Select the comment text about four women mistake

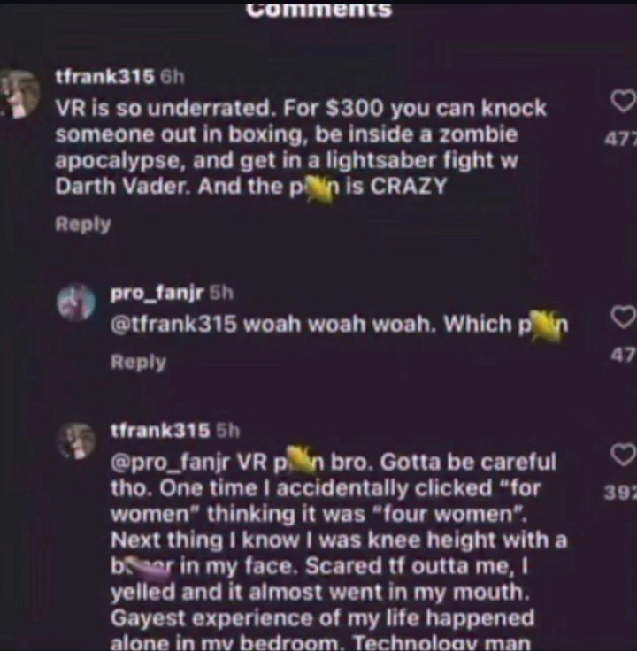(339, 552)
